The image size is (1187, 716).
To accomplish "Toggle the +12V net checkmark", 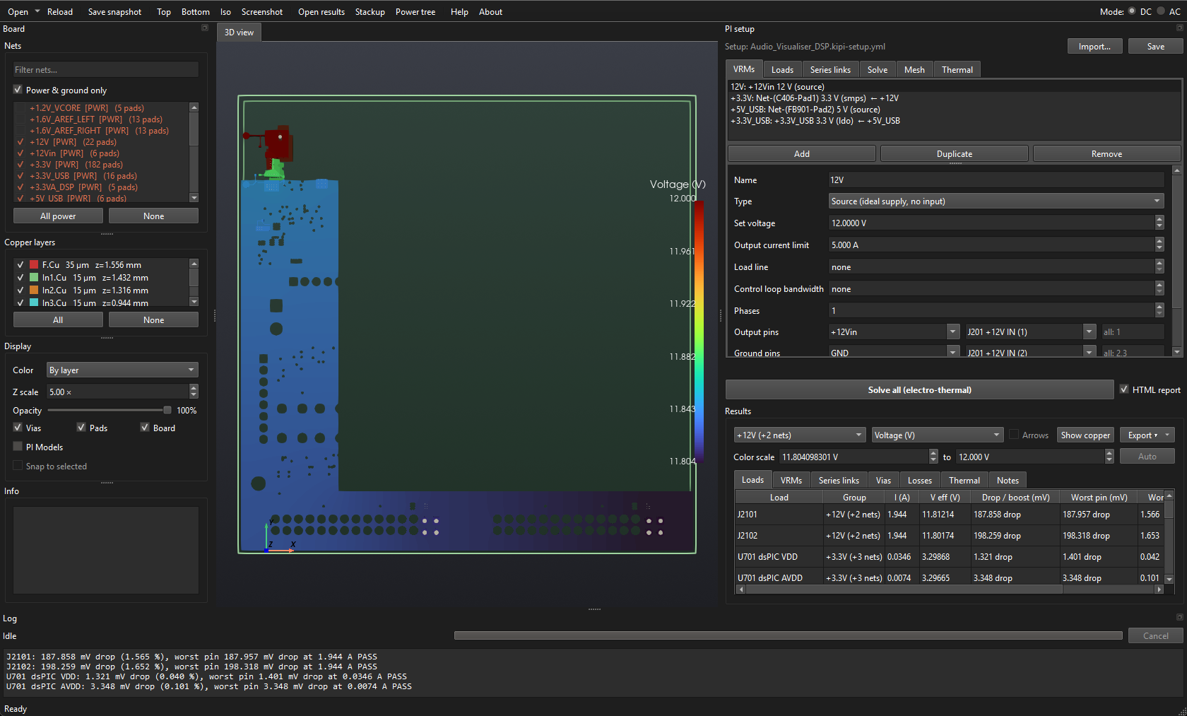I will [20, 142].
